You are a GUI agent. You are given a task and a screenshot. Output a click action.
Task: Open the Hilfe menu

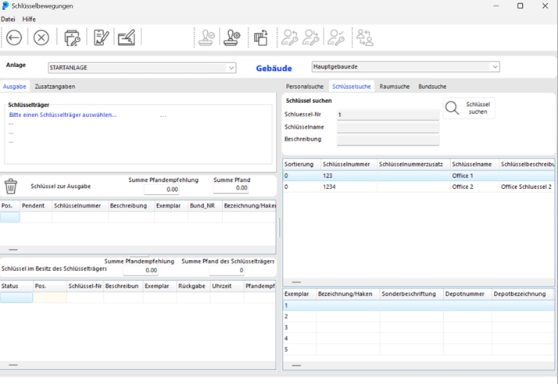pos(29,19)
